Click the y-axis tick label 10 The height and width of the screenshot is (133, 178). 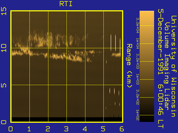(x=4, y=48)
